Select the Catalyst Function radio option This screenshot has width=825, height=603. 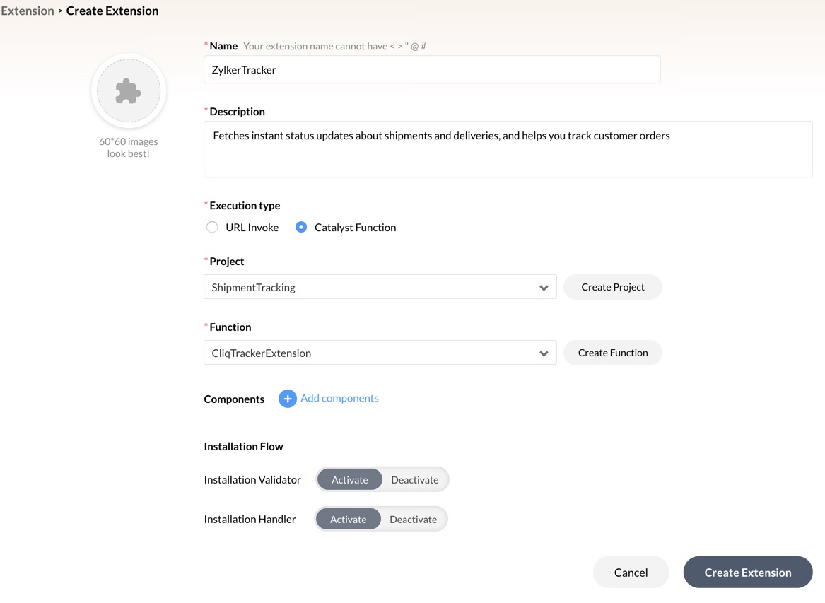coord(301,227)
